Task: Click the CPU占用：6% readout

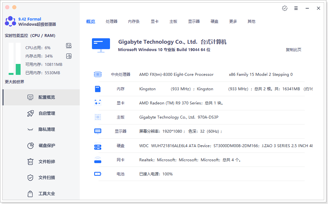Action: tap(38, 48)
